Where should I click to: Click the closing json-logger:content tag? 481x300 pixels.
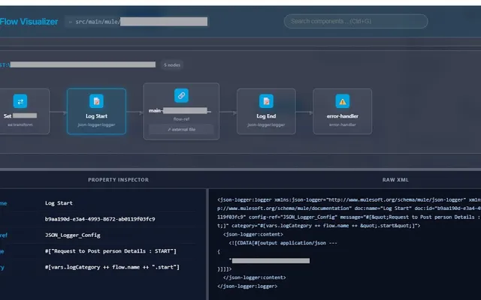[x=255, y=277]
